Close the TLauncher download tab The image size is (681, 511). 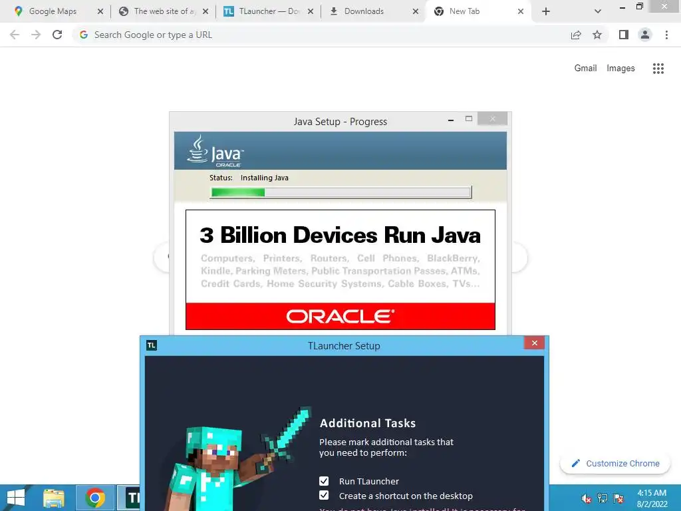311,12
